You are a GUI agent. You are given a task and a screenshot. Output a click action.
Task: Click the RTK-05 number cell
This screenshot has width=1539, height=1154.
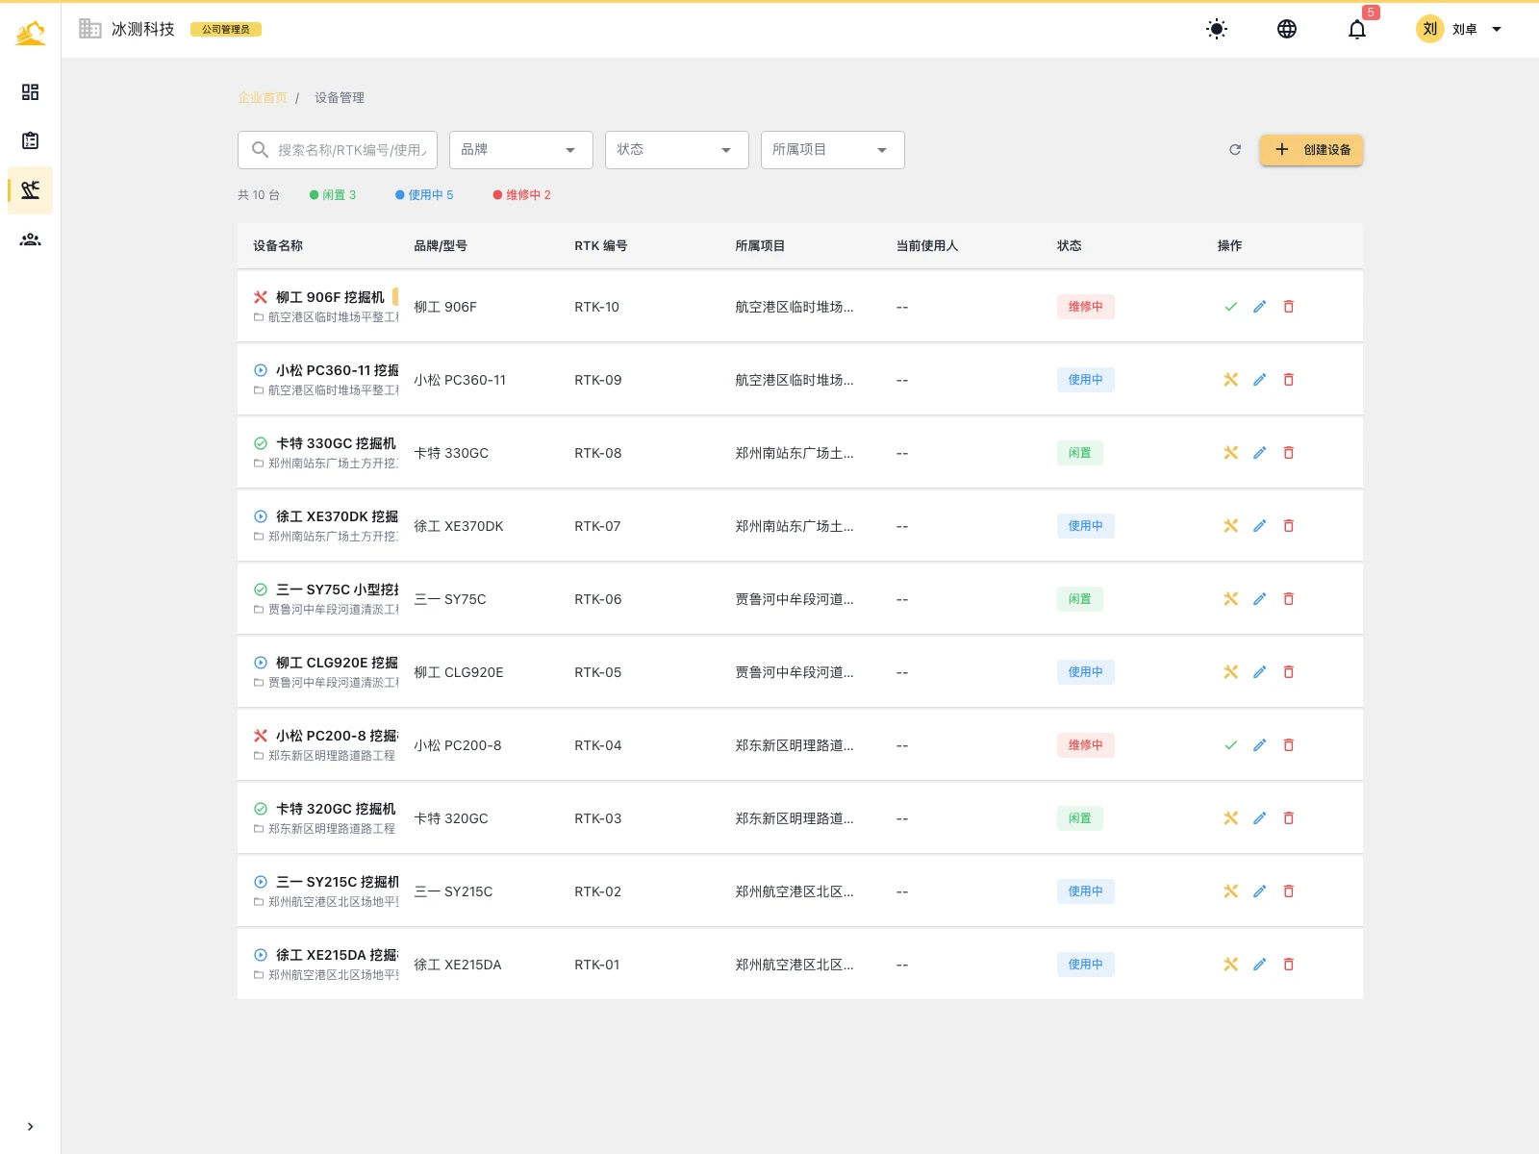point(598,672)
